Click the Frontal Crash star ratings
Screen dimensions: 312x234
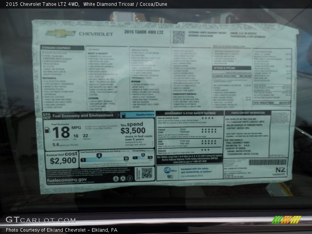(x=209, y=131)
